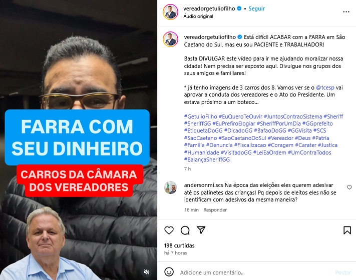Open the #GetulioFilho hashtag
The image size is (356, 280).
(x=200, y=116)
